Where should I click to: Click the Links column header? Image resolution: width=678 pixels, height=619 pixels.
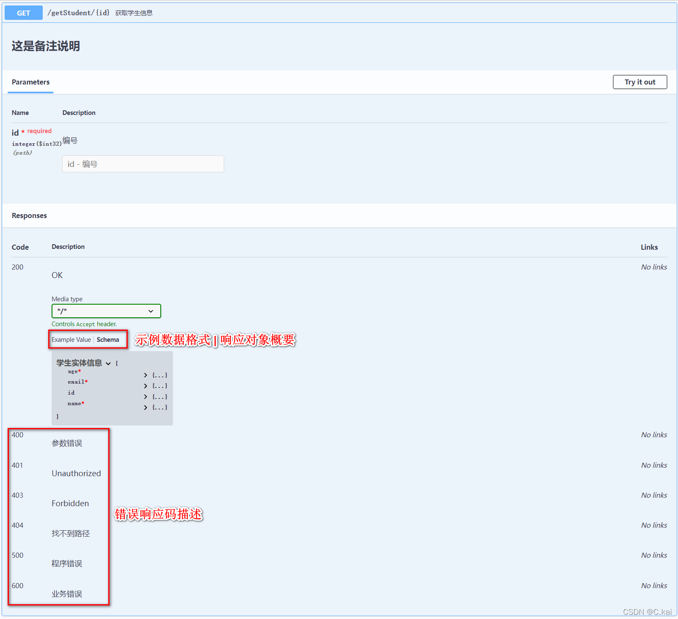(649, 247)
